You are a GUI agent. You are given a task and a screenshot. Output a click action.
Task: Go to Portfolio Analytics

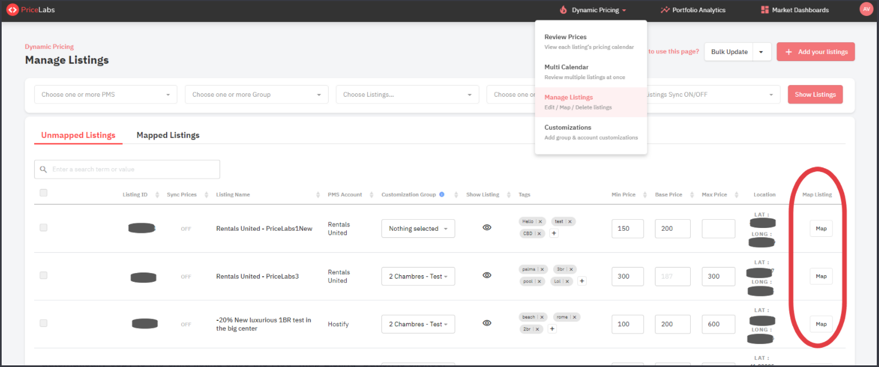click(693, 10)
